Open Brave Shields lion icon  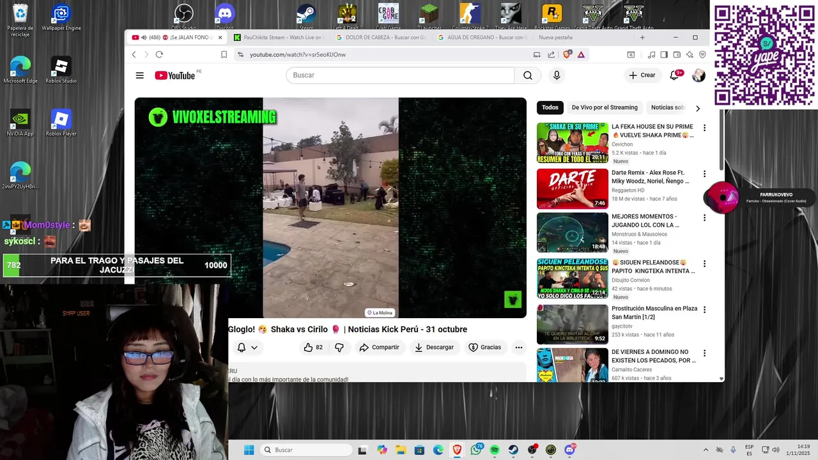[x=566, y=54]
